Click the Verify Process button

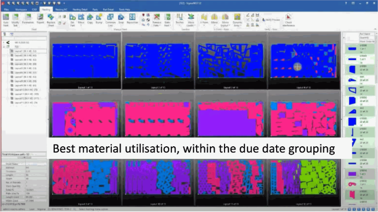(271, 20)
